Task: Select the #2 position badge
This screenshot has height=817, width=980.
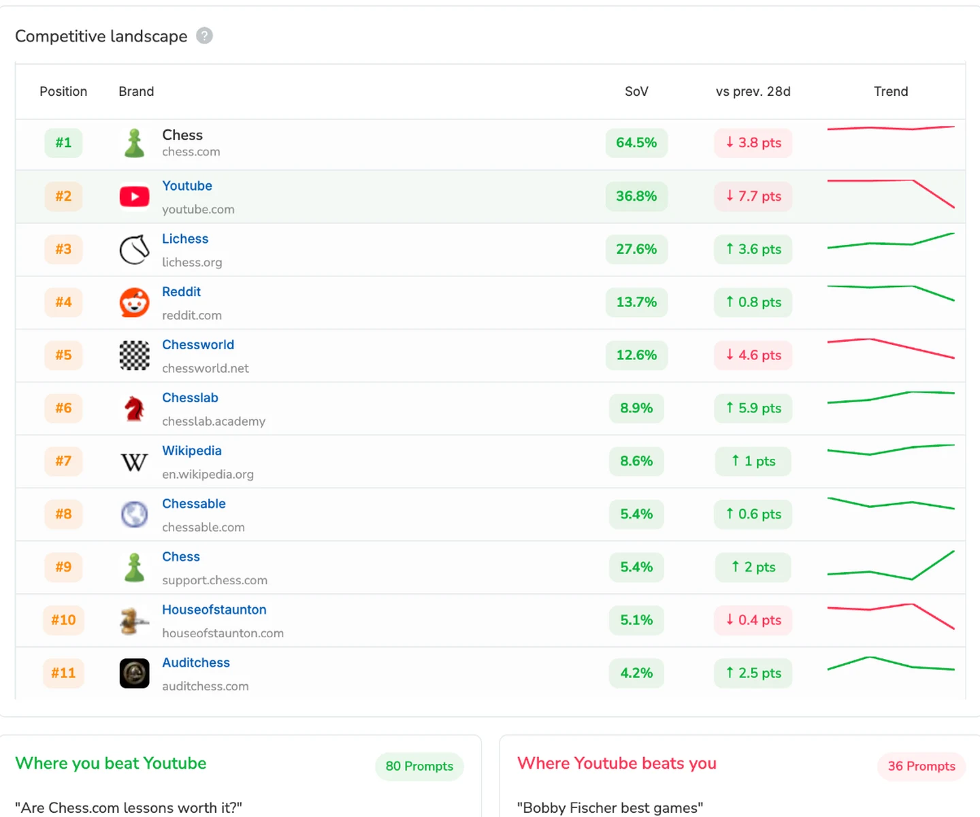Action: (x=63, y=196)
